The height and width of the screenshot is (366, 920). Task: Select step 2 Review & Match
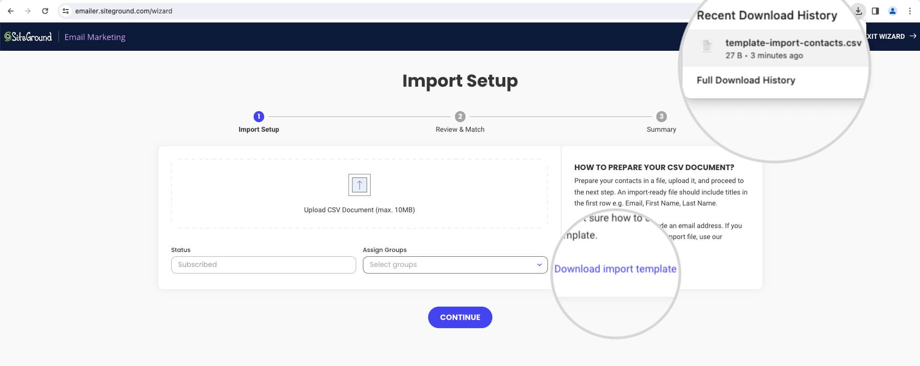460,123
